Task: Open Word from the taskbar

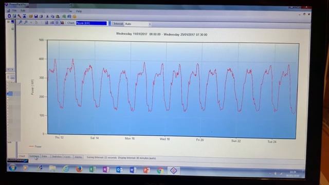Action: click(133, 170)
